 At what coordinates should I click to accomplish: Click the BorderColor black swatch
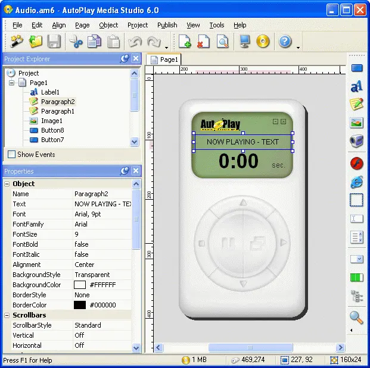click(x=80, y=305)
